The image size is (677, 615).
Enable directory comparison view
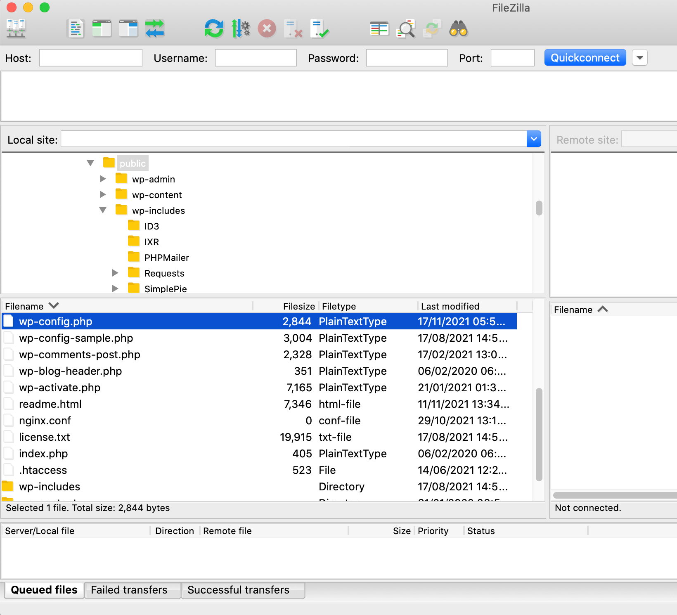[379, 28]
